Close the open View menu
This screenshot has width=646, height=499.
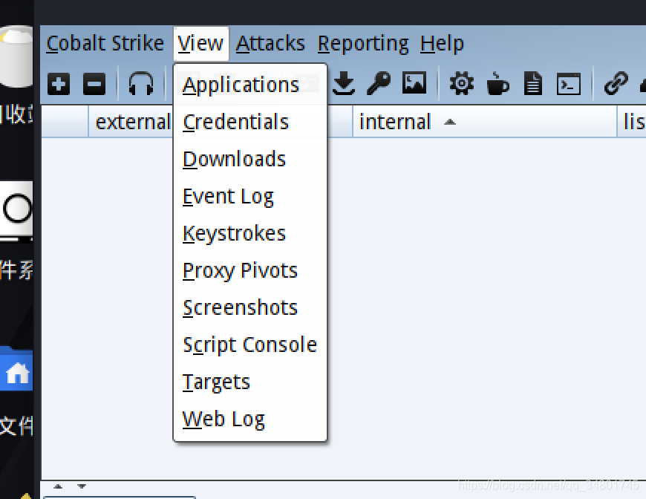pyautogui.click(x=200, y=44)
